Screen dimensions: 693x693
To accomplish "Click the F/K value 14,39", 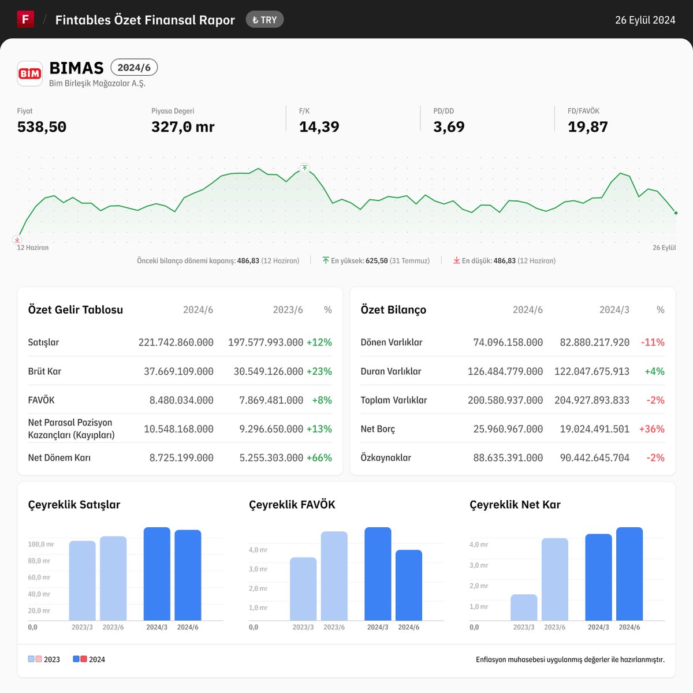I will click(x=319, y=126).
